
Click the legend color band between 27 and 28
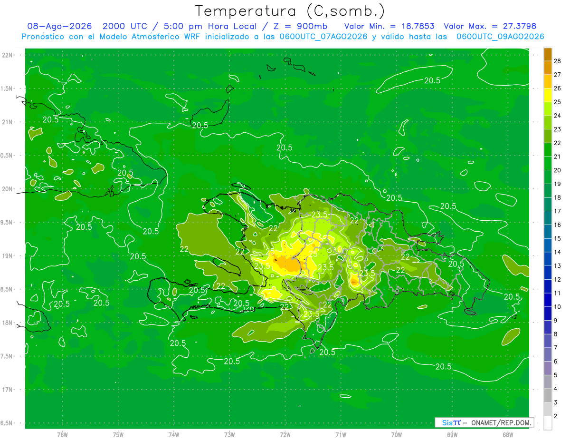pyautogui.click(x=548, y=68)
